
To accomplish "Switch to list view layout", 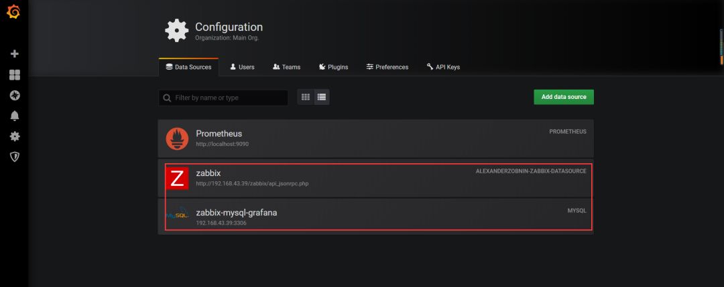I will [x=321, y=97].
